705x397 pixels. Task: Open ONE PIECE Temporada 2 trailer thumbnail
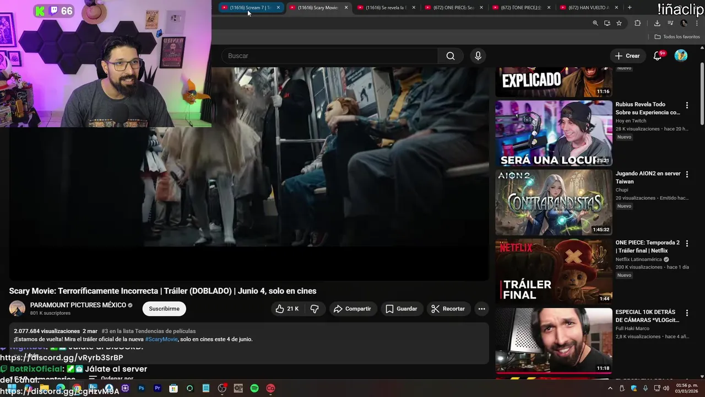[554, 271]
